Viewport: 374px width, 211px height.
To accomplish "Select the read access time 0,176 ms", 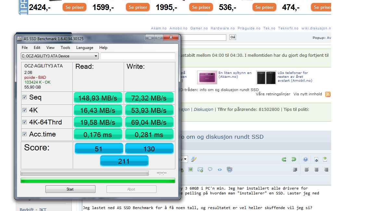I will (98, 135).
